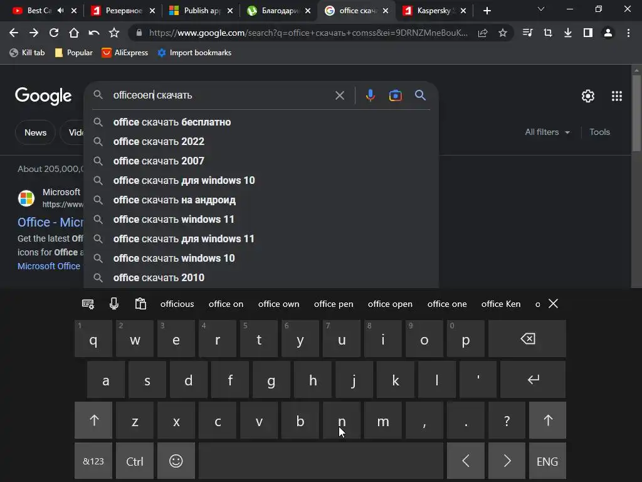
Task: Open the Google apps grid
Action: [x=617, y=96]
